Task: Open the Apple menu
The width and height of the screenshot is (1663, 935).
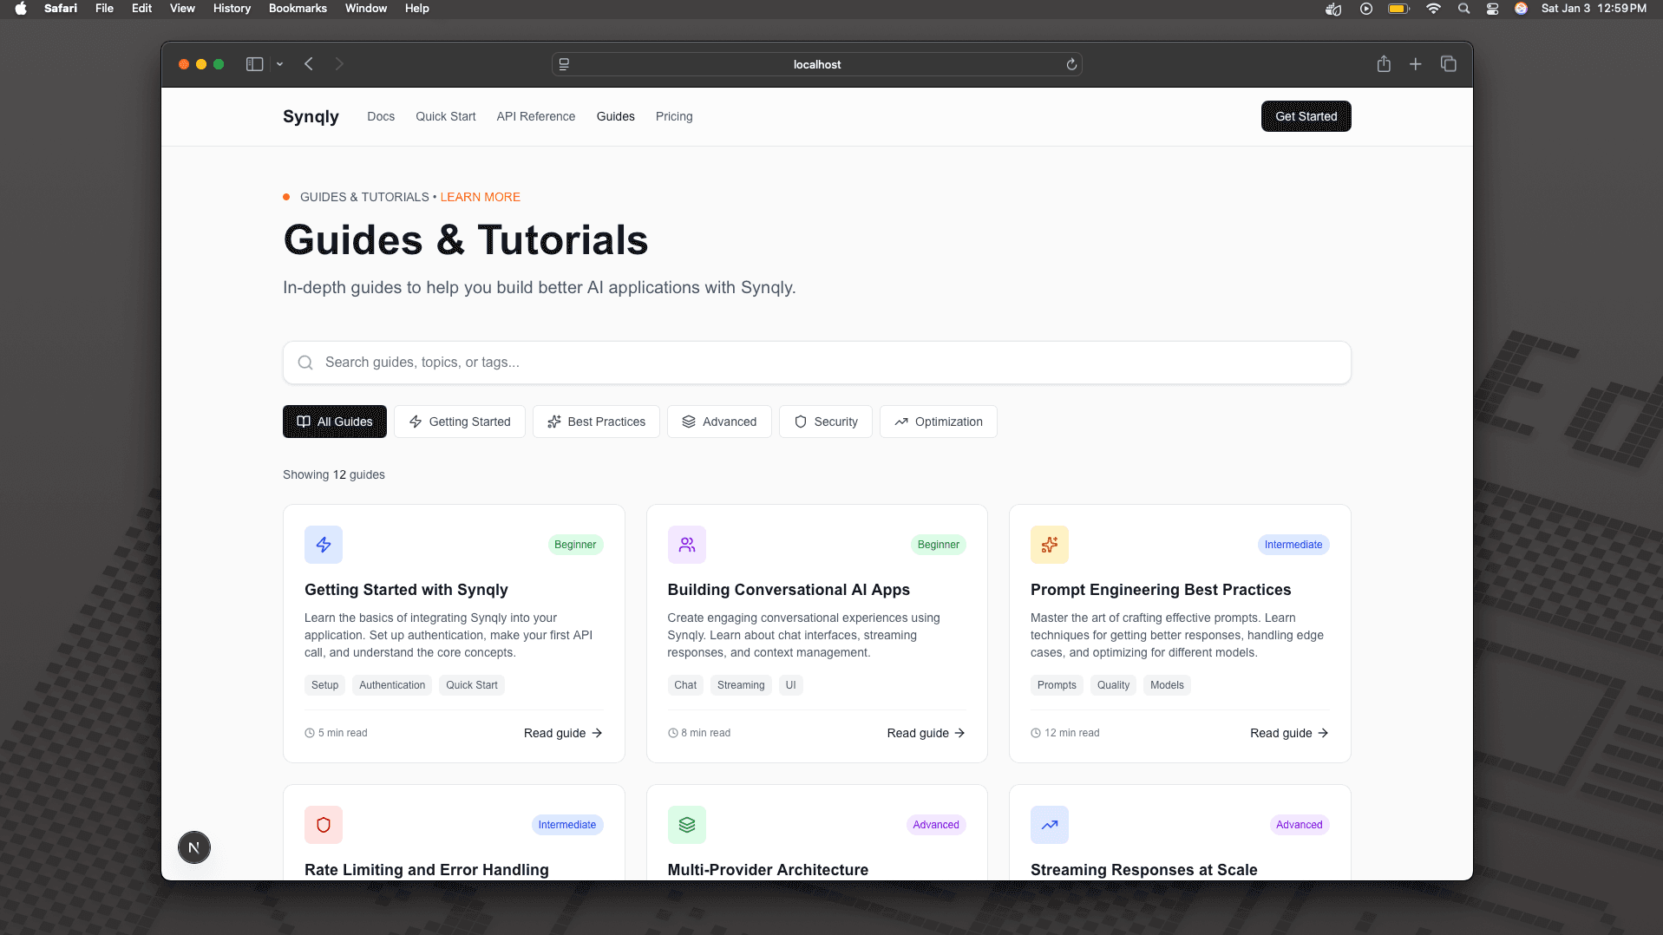Action: [x=21, y=9]
